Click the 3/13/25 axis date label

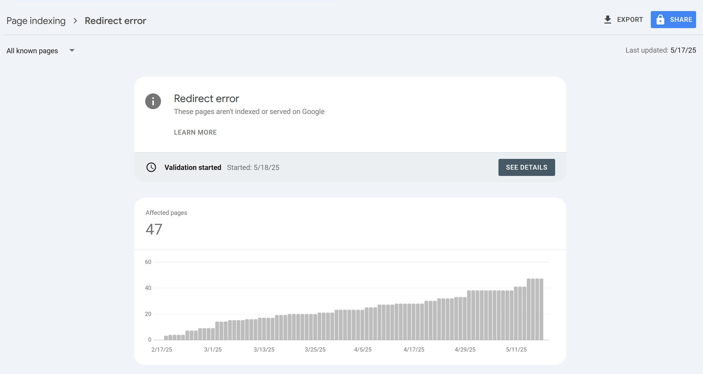[x=264, y=349]
